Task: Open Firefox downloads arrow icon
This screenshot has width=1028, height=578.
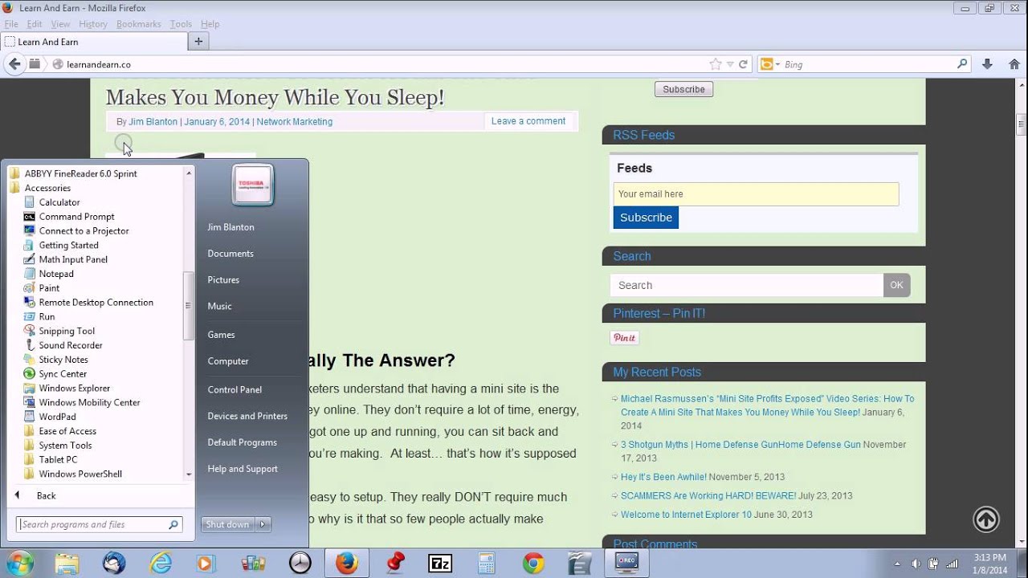Action: click(988, 64)
